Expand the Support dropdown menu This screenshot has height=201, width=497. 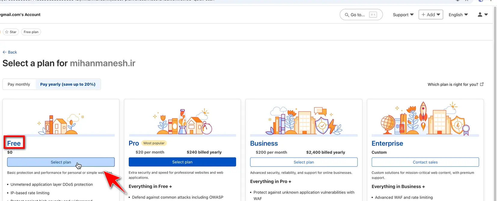pyautogui.click(x=403, y=15)
